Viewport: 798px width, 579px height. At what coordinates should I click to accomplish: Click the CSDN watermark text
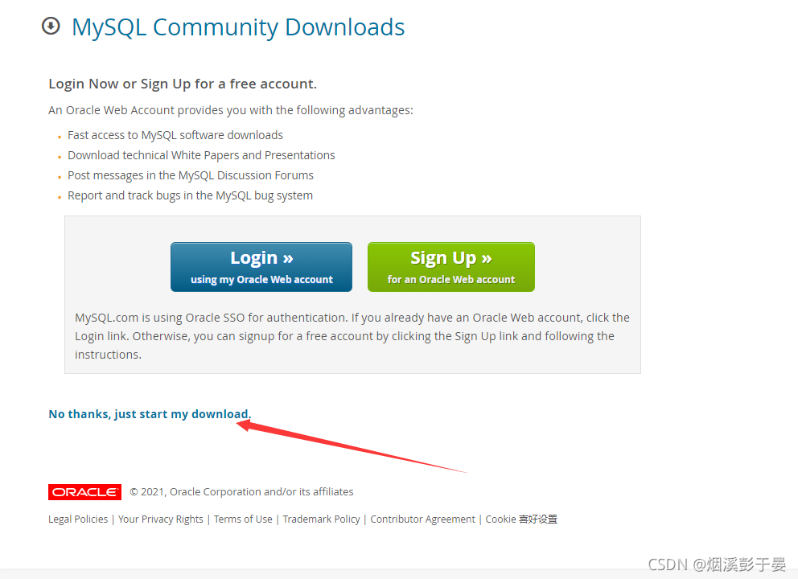(x=717, y=565)
